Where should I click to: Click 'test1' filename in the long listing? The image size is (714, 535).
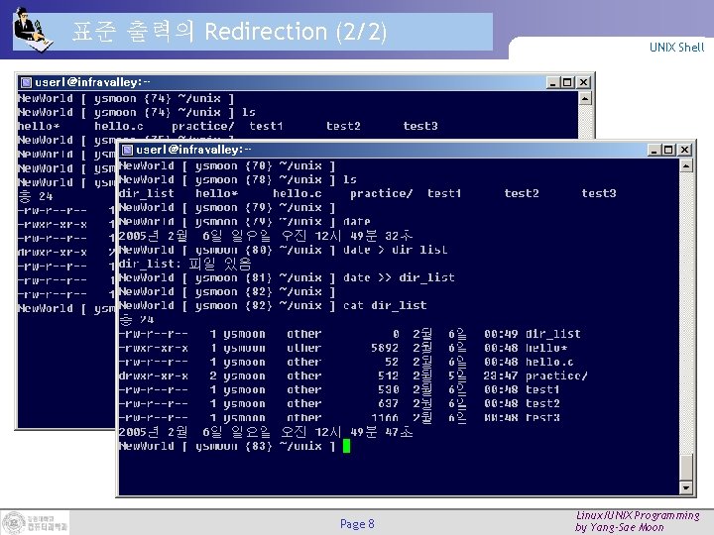coord(542,390)
